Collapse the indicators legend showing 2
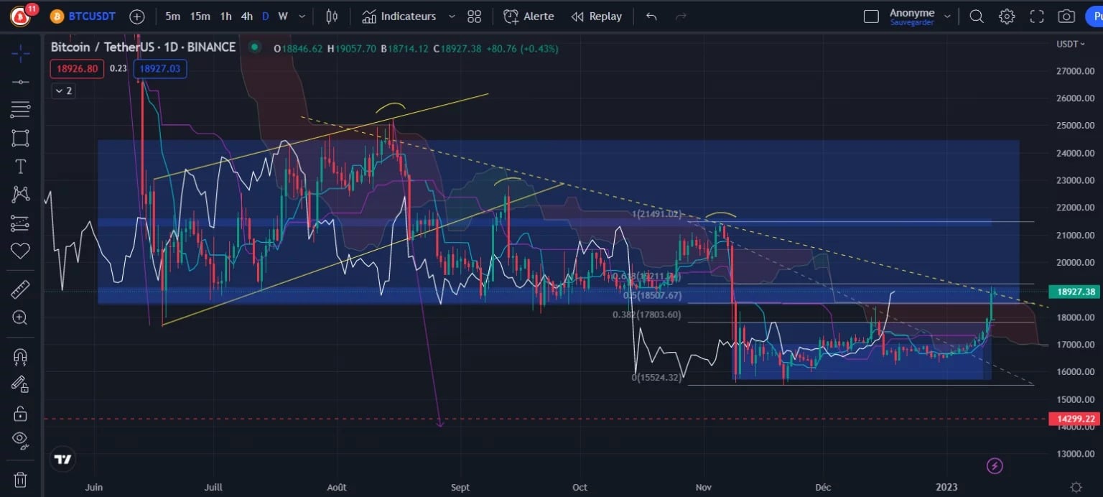 click(62, 90)
